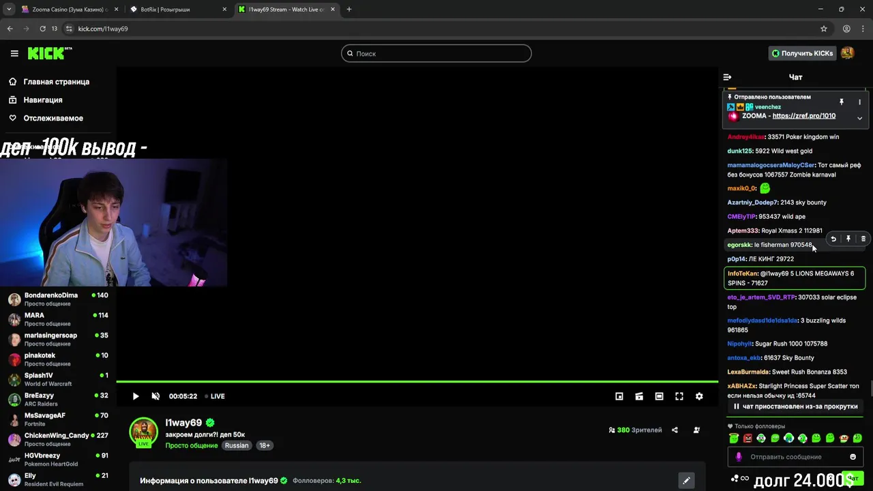Open the zref.pro/1010 link
The width and height of the screenshot is (873, 491).
coord(803,116)
